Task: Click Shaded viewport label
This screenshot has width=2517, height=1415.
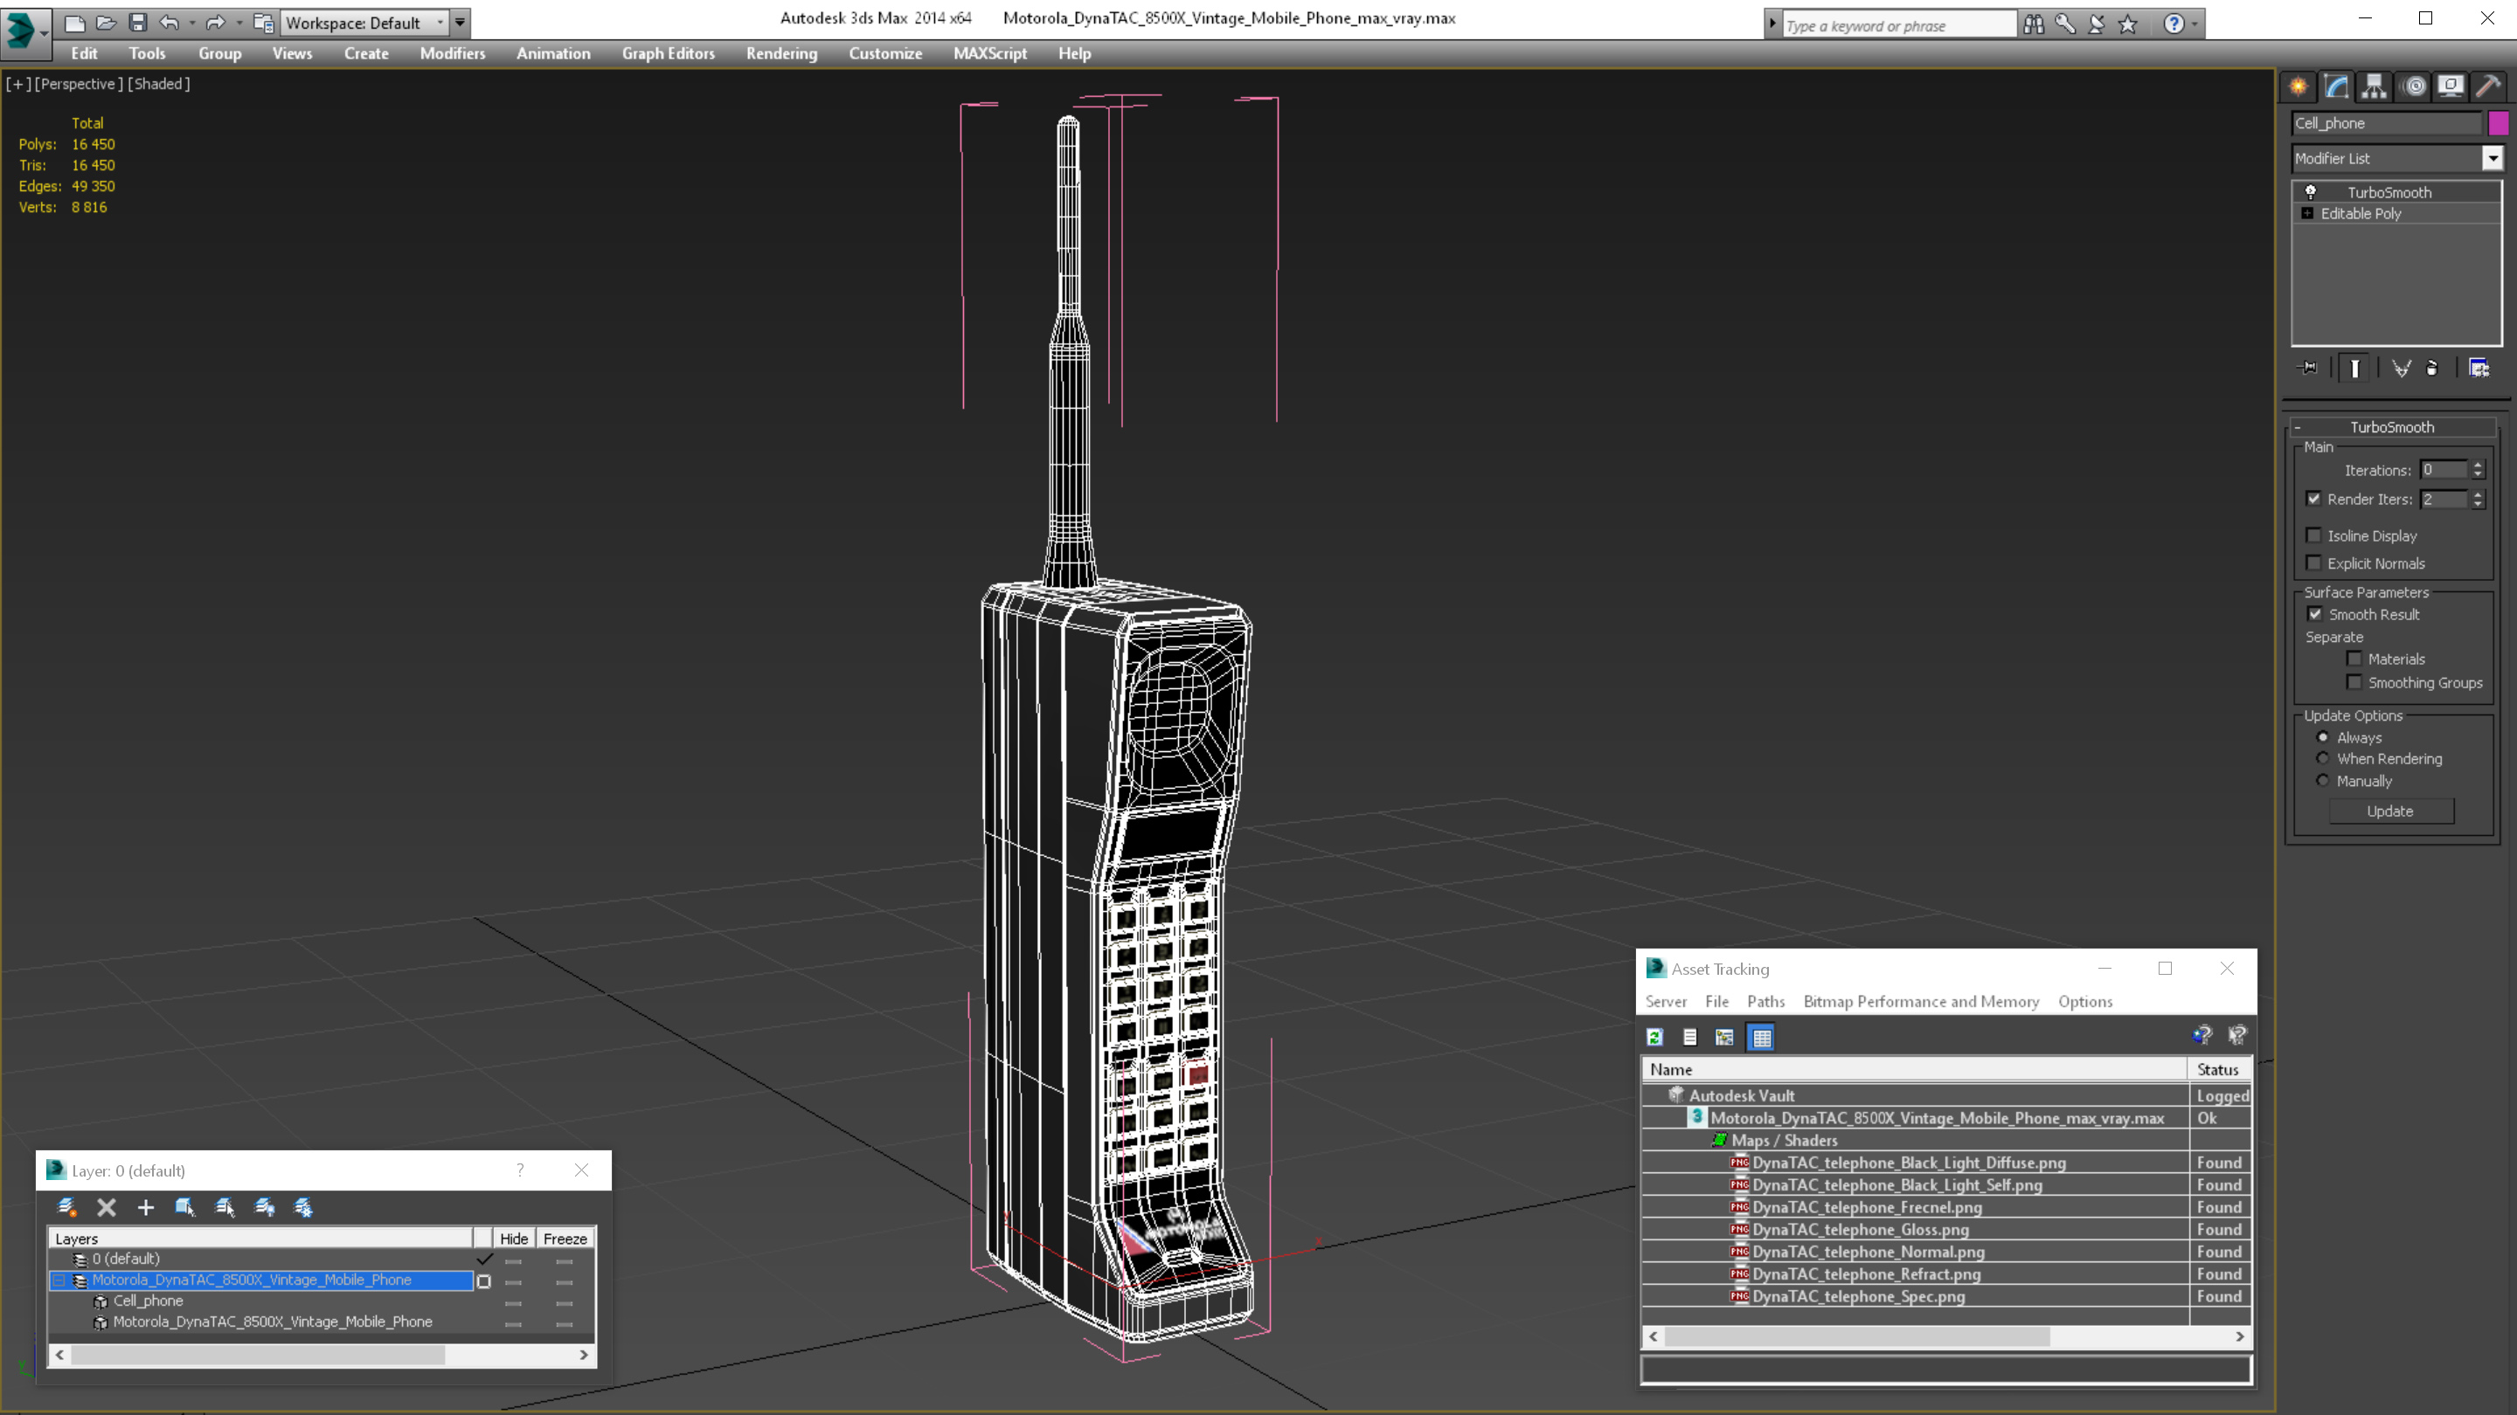Action: [x=159, y=84]
